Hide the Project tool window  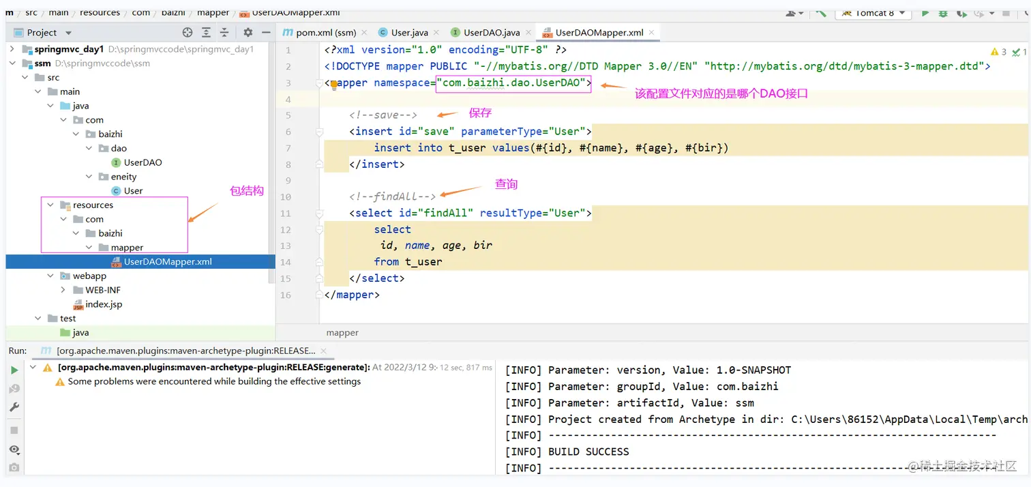pyautogui.click(x=265, y=33)
